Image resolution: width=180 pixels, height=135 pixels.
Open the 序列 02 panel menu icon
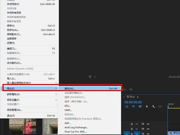click(138, 97)
